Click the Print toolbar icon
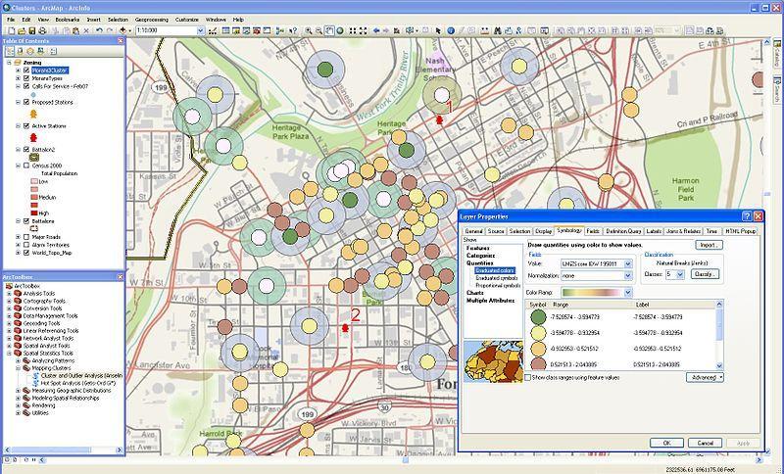Viewport: 784px width, 474px height. pos(42,30)
